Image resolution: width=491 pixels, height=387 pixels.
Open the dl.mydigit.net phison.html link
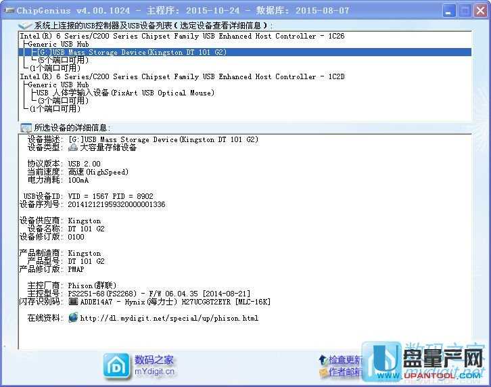[x=169, y=318]
